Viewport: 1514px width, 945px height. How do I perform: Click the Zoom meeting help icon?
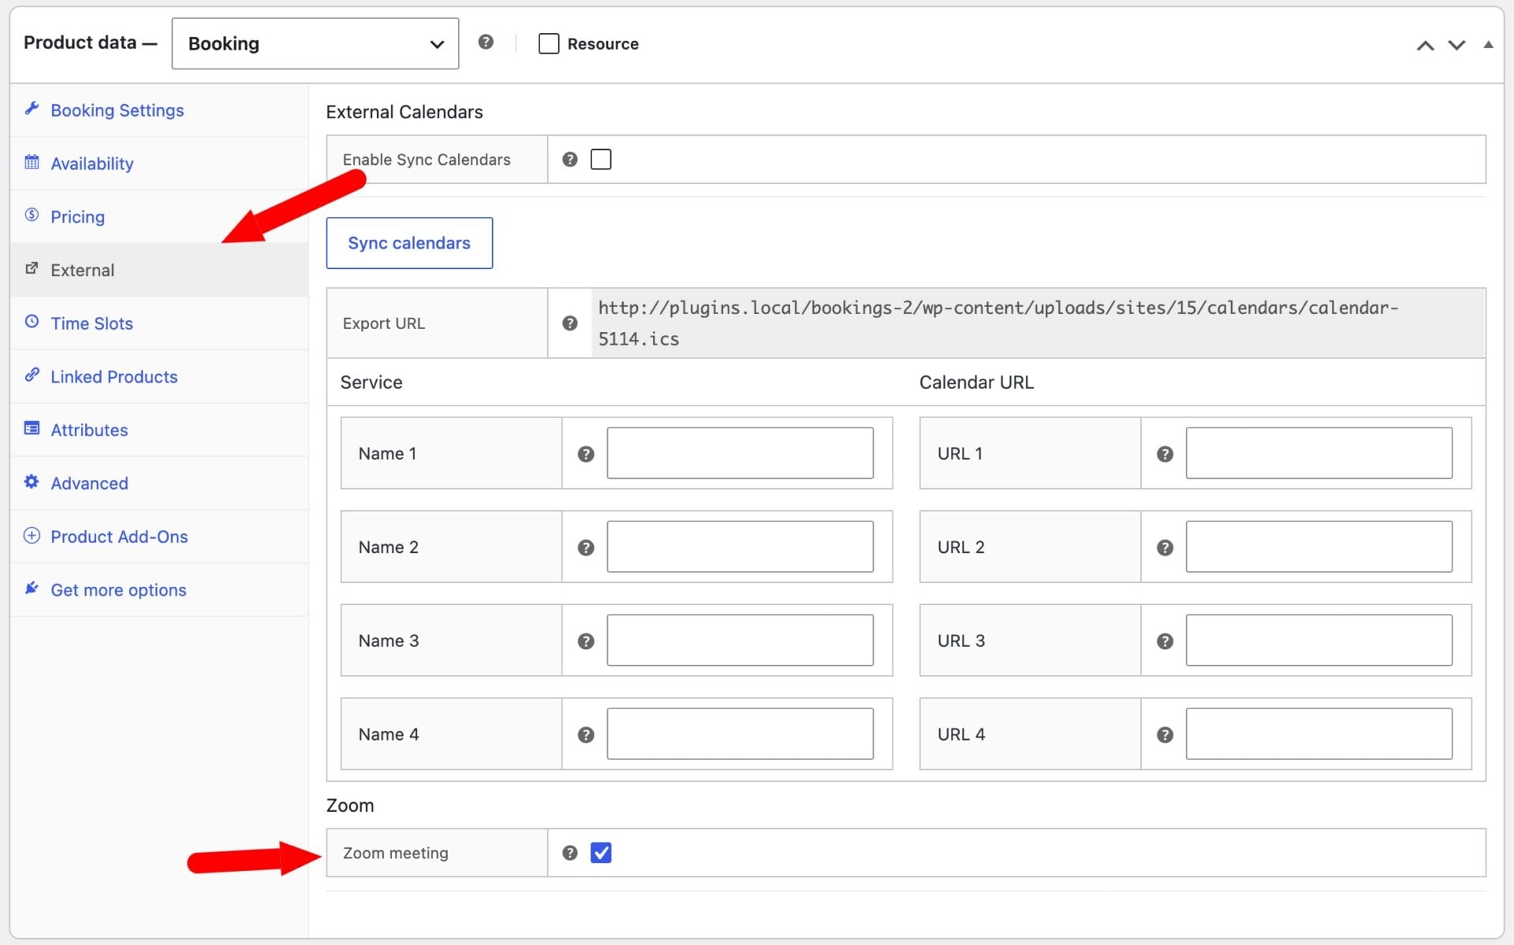pos(570,853)
